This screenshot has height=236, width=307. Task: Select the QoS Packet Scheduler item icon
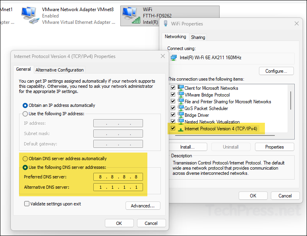click(181, 108)
